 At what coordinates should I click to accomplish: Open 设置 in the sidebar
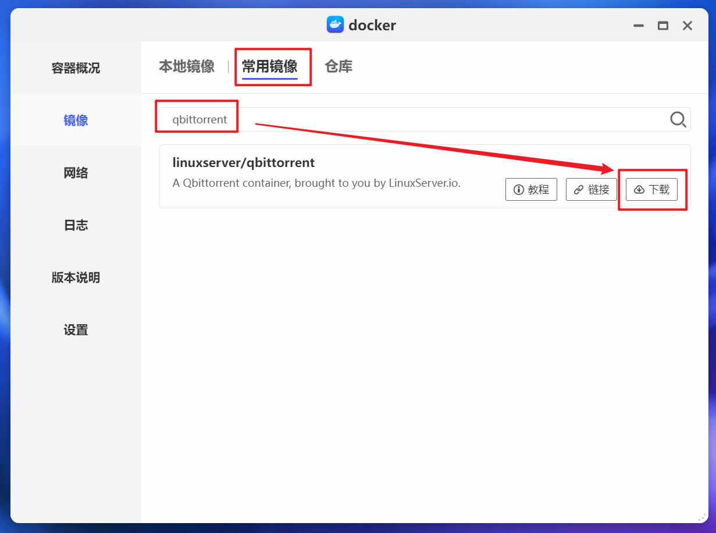point(76,330)
